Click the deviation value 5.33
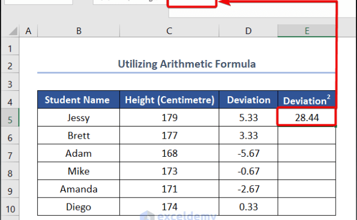 click(248, 117)
